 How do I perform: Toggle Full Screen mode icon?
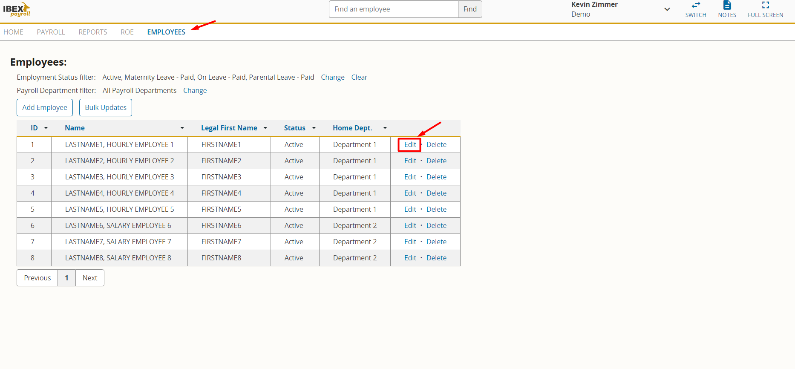766,5
